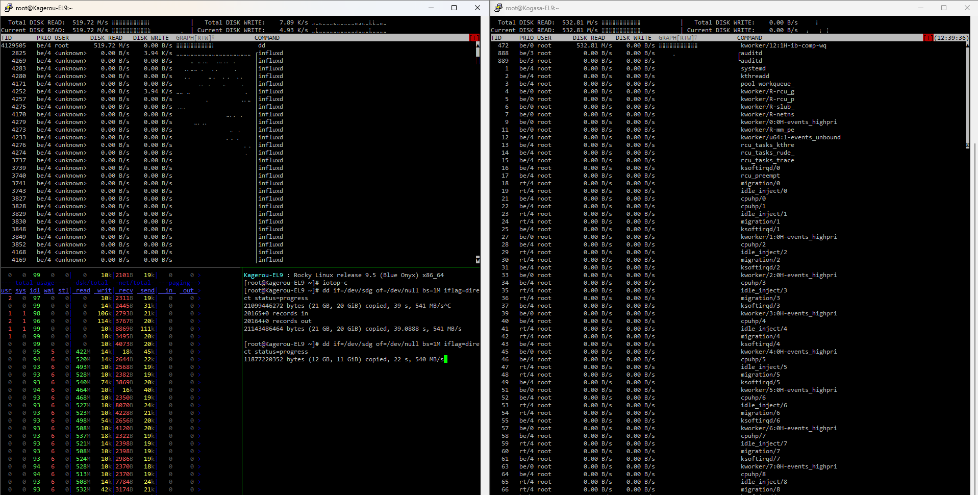Click Total DISK READ 519.72 M/s in Kagerou
The height and width of the screenshot is (495, 978).
(58, 22)
